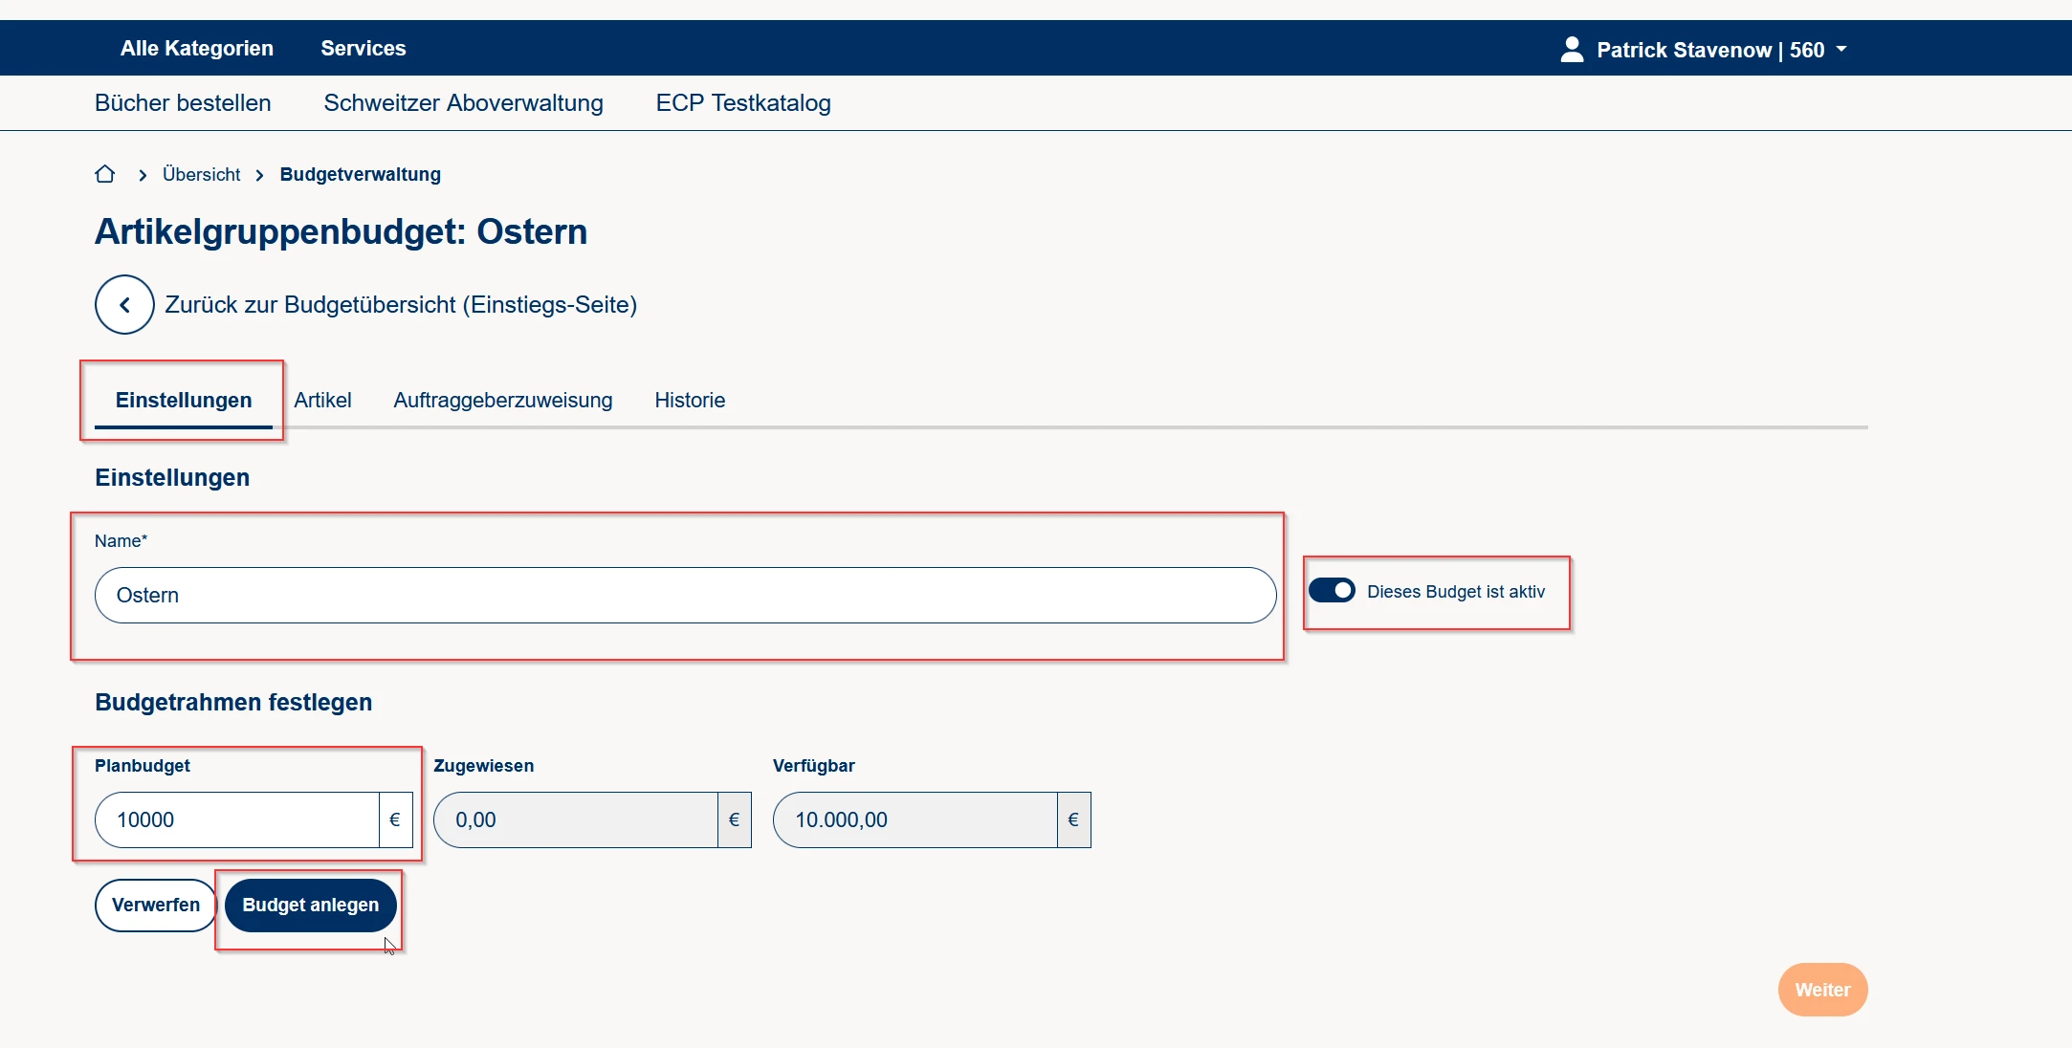This screenshot has width=2072, height=1048.
Task: Switch to the Artikel tab
Action: pyautogui.click(x=322, y=400)
